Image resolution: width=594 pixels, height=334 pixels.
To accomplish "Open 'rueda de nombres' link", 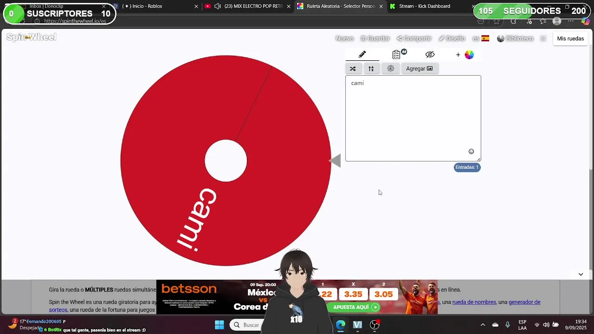I will pyautogui.click(x=474, y=302).
